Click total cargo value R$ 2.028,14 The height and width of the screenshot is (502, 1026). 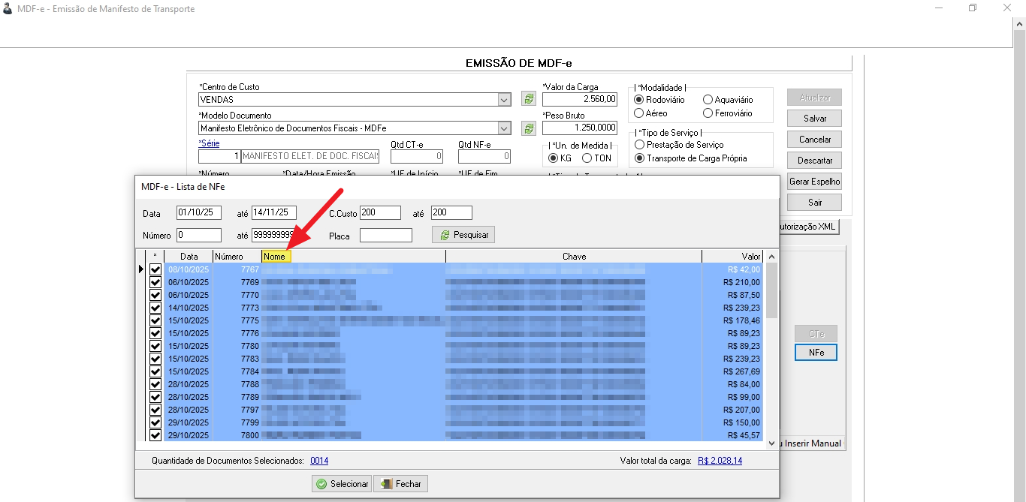720,461
